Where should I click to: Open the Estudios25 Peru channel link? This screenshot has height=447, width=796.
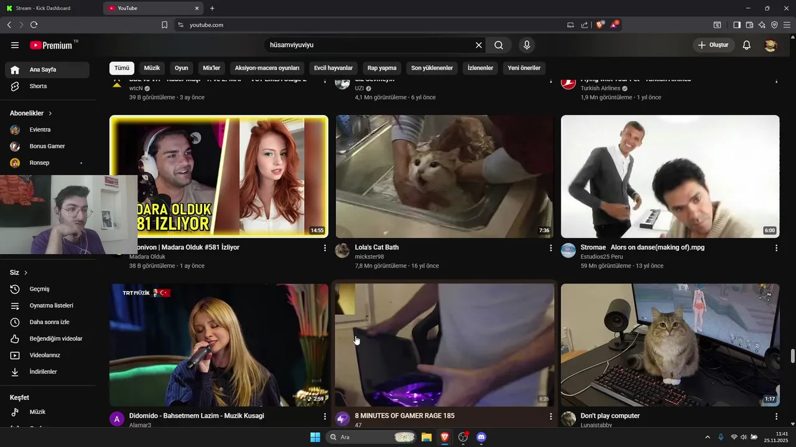602,257
